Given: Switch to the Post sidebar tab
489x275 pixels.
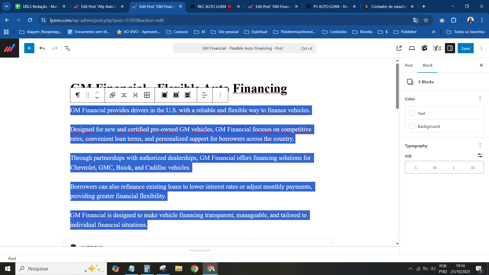Looking at the screenshot, I should [409, 65].
